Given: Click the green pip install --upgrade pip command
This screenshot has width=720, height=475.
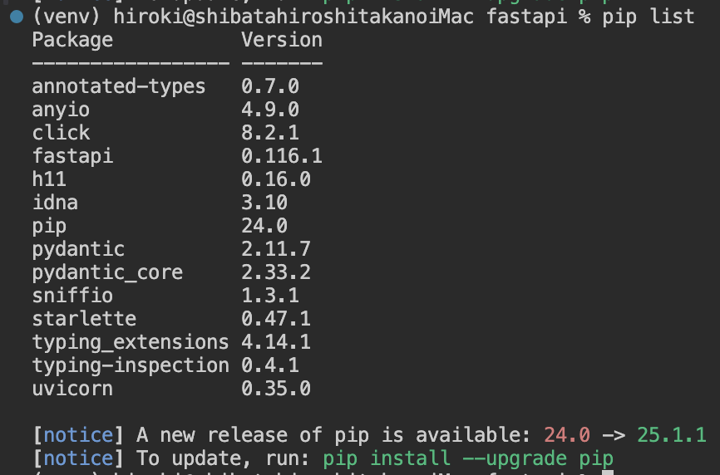Looking at the screenshot, I should [x=468, y=458].
